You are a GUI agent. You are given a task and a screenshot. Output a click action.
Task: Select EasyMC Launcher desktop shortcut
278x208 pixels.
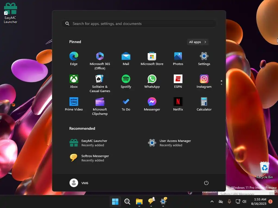point(11,13)
